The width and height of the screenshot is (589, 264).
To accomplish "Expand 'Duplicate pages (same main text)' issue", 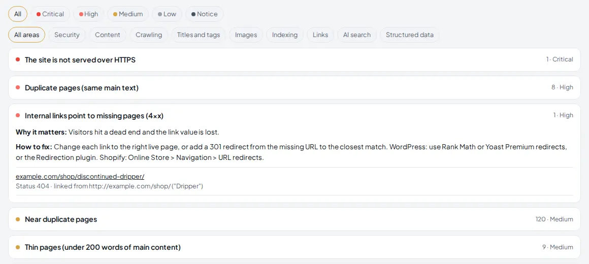I will (x=294, y=87).
